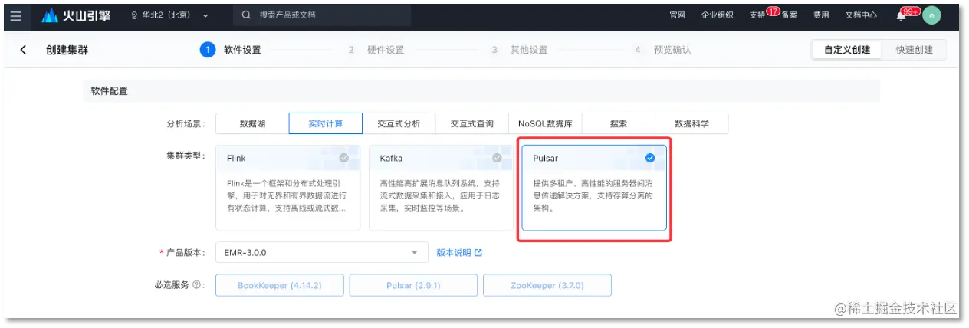Click the 火山引擎 logo

[x=76, y=15]
